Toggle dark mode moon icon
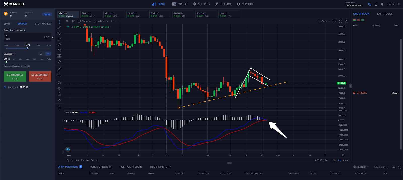Image resolution: width=403 pixels, height=180 pixels. point(370,4)
